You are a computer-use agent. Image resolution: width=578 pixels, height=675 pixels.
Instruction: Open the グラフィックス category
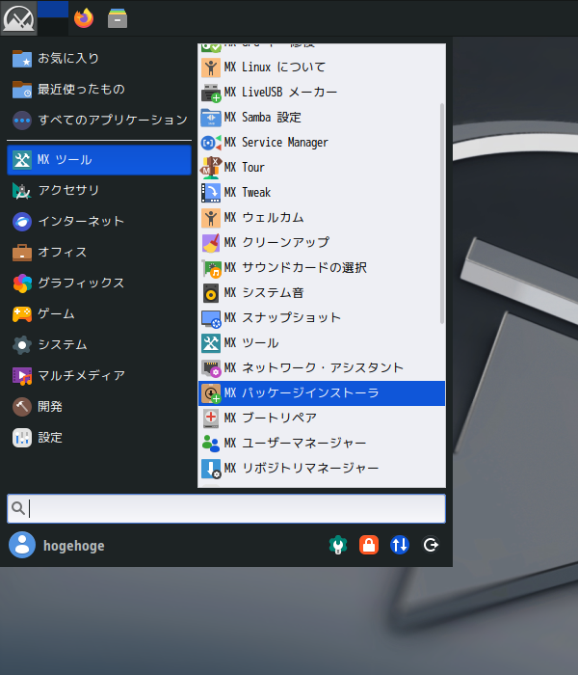click(99, 283)
